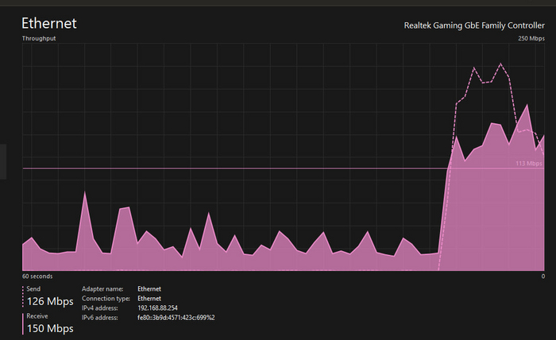Click the Send label text
The image size is (556, 340).
[33, 288]
